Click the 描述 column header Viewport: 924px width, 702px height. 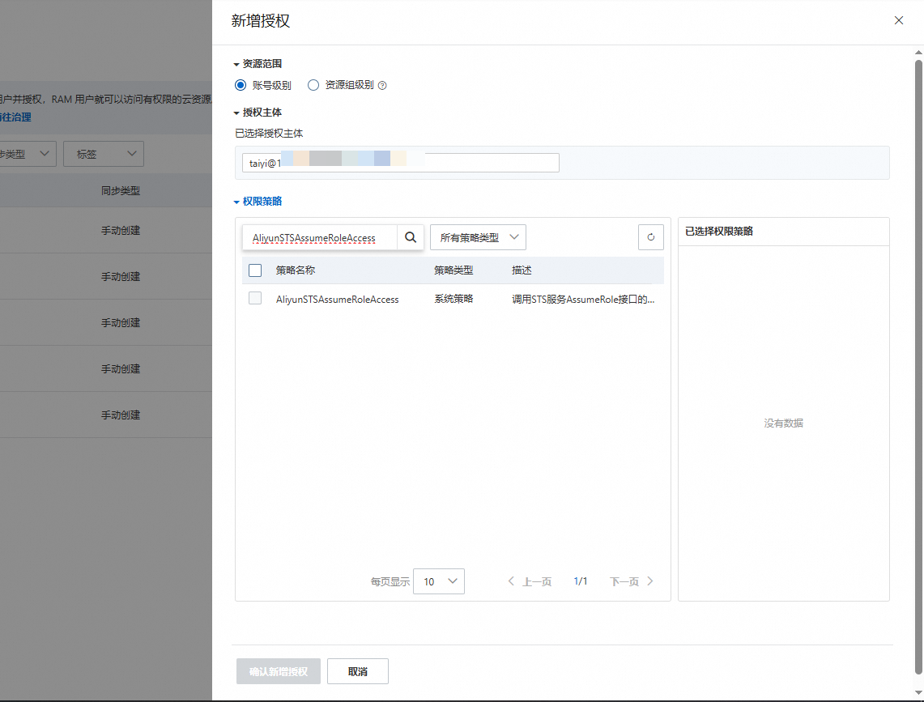(x=522, y=270)
